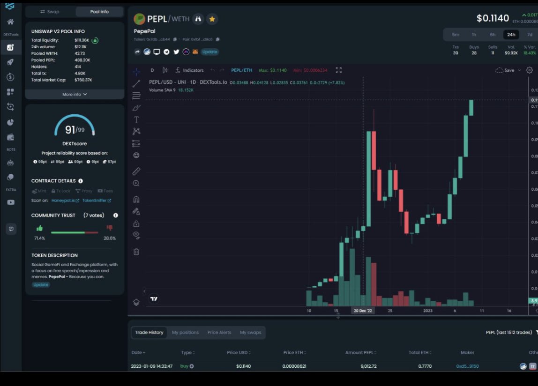Expand the Save dropdown arrow

(519, 70)
